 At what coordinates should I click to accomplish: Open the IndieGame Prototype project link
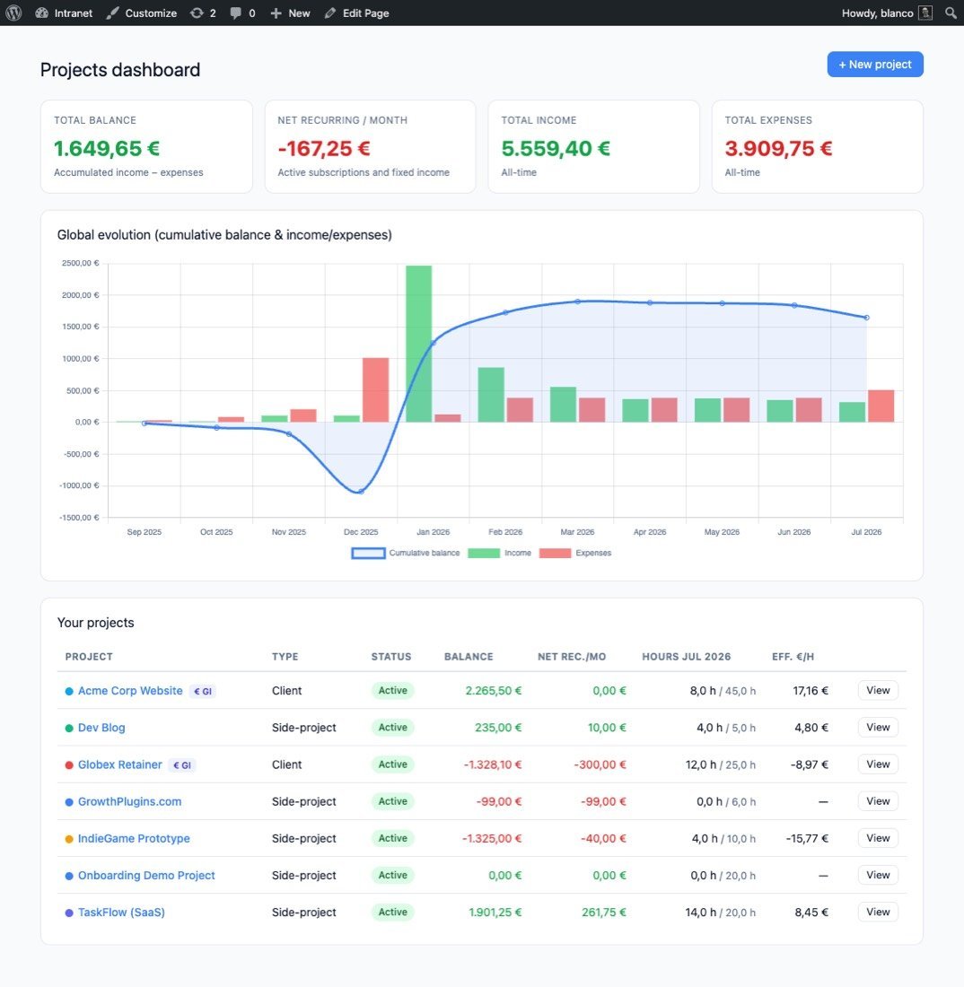click(x=134, y=838)
